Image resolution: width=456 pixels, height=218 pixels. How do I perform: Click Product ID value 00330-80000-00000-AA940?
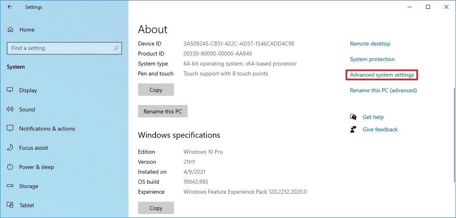pyautogui.click(x=218, y=54)
